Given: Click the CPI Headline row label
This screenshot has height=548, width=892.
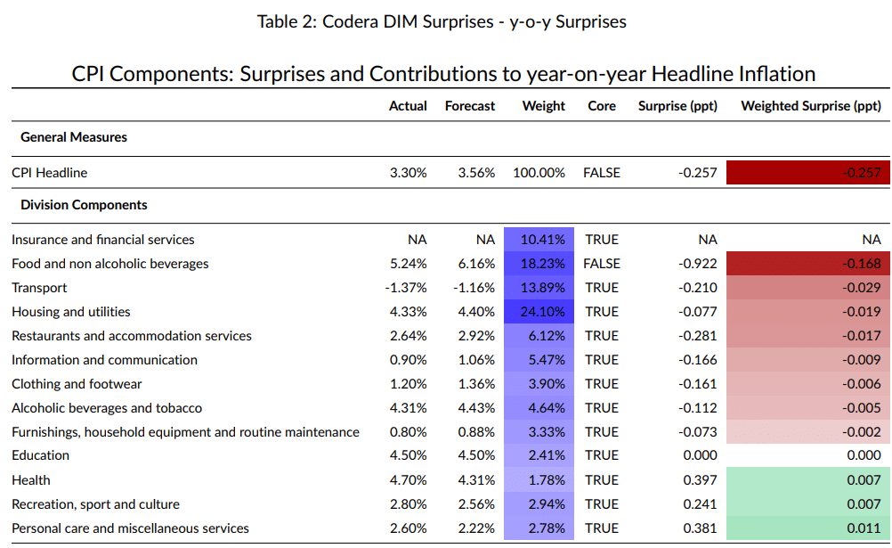Looking at the screenshot, I should pos(50,173).
